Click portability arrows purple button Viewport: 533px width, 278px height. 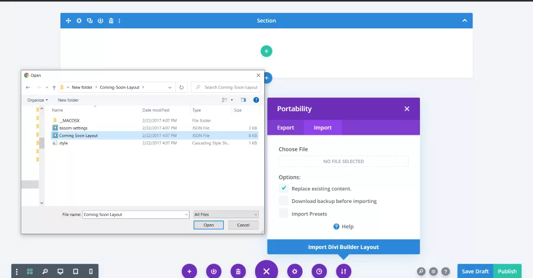343,271
